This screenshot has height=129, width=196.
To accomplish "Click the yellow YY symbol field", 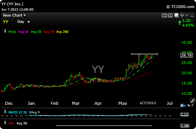I will coord(6,22).
